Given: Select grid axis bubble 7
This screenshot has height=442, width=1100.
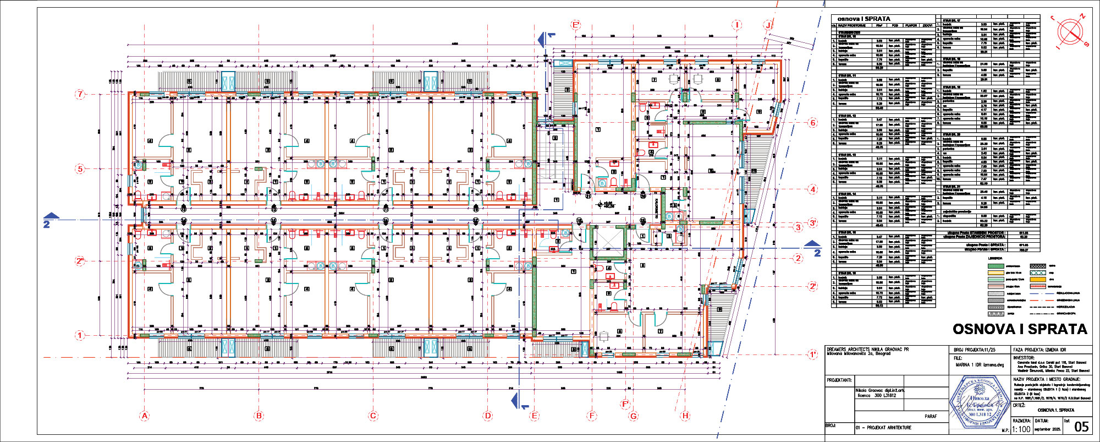Looking at the screenshot, I should point(80,94).
